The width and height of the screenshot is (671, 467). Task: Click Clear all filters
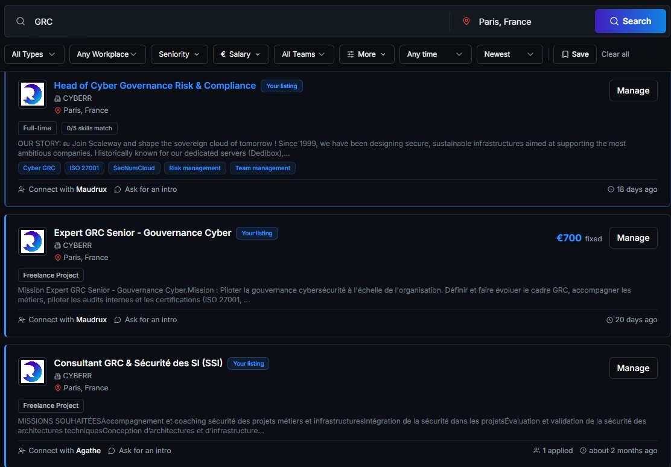(615, 54)
